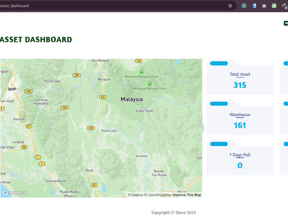Click the route 34 shield near Raub

click(x=94, y=185)
